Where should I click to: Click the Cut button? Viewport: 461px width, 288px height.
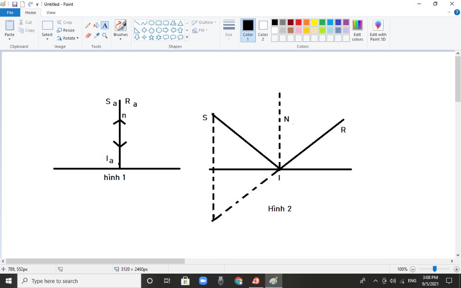[x=26, y=22]
